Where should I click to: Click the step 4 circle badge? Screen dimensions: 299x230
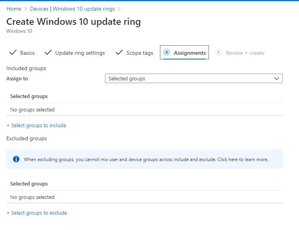(166, 52)
